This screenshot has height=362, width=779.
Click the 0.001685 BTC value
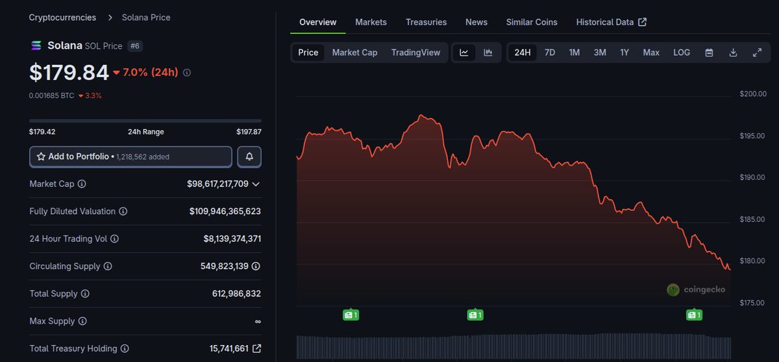pos(52,95)
